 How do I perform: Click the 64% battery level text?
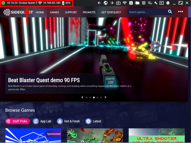tap(68, 3)
